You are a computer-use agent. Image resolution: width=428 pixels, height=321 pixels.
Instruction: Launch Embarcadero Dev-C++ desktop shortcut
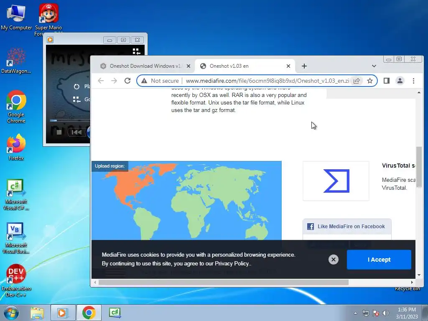(16, 280)
